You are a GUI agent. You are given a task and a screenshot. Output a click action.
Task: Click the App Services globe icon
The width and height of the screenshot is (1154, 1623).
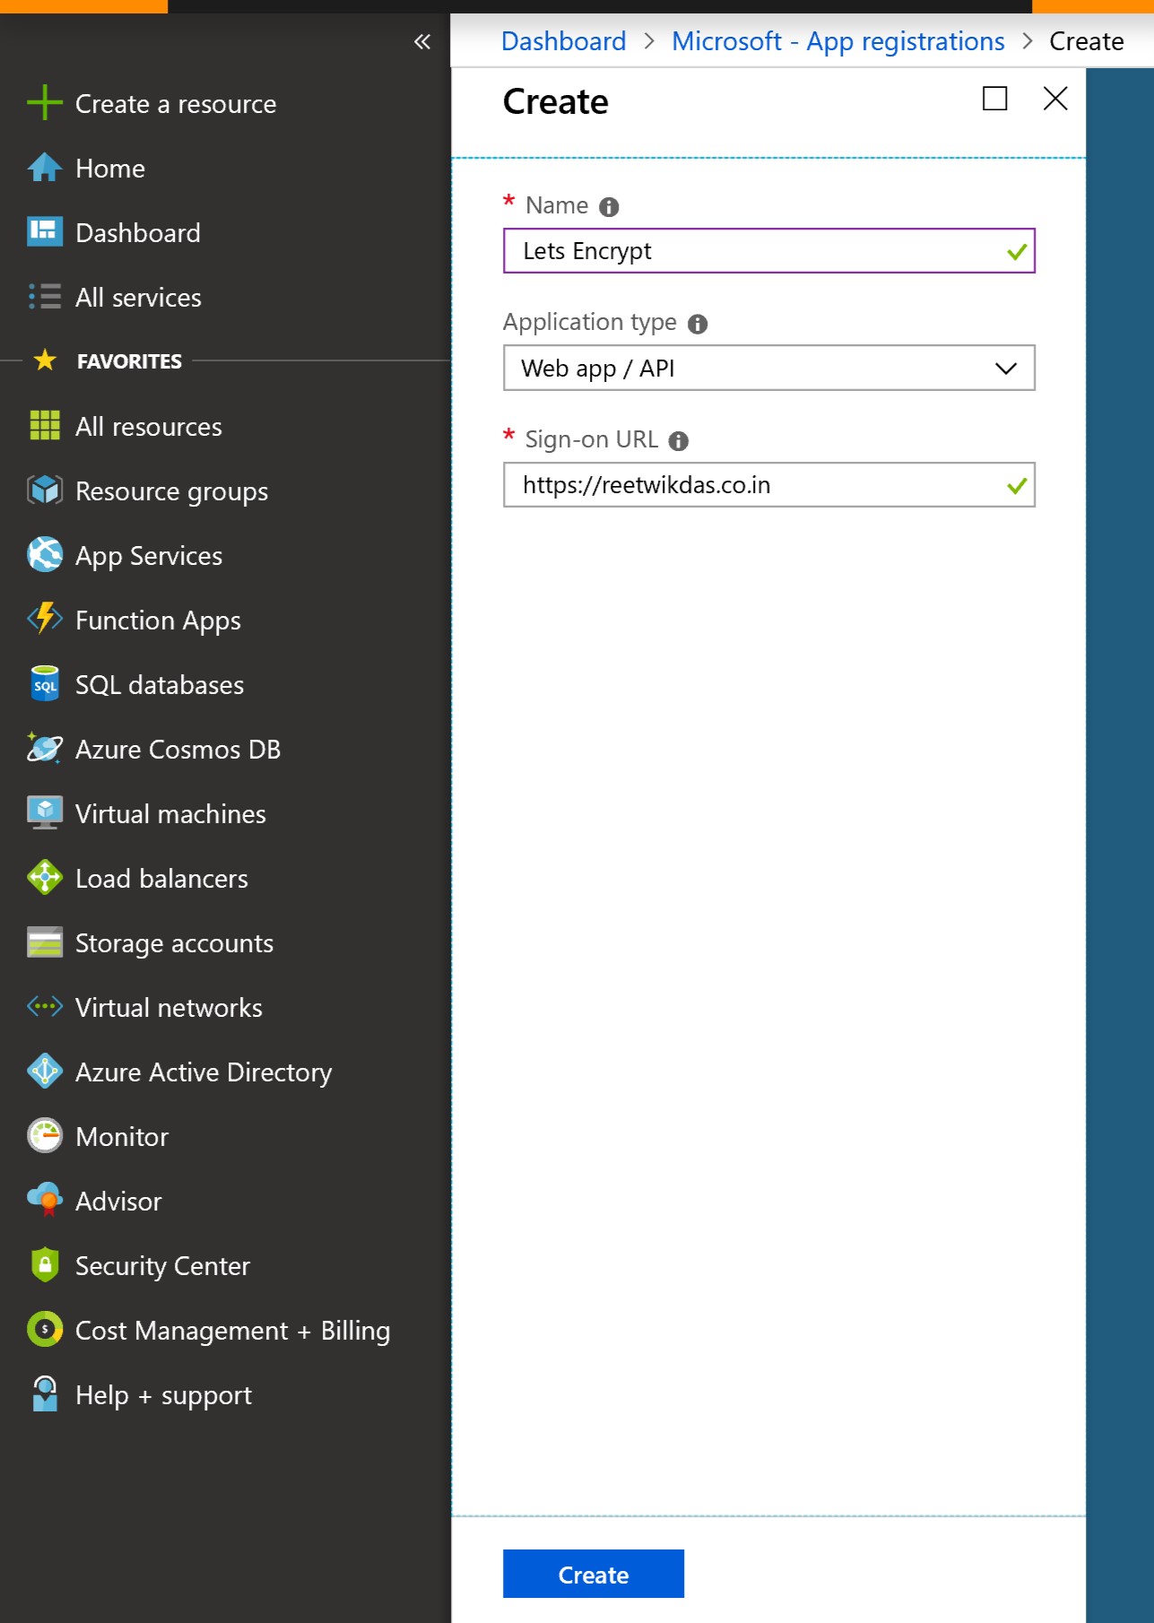pyautogui.click(x=45, y=555)
